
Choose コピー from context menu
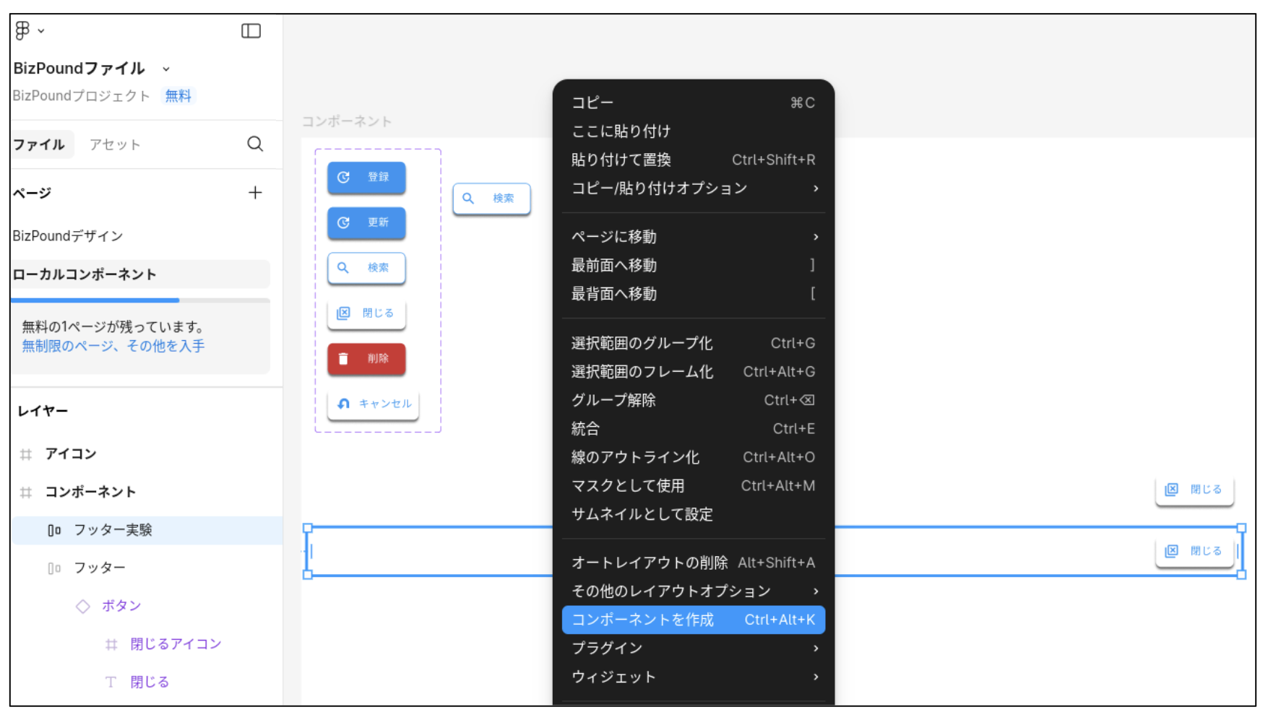pyautogui.click(x=694, y=103)
